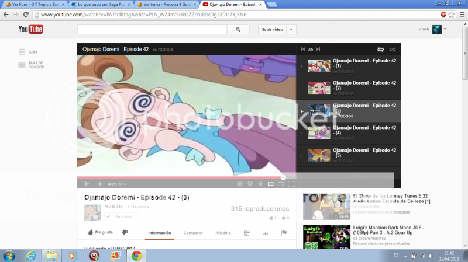468x262 pixels.
Task: Click the 7GOGO8 channel avatar
Action: (92, 212)
